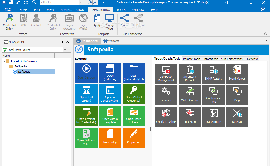Image resolution: width=270 pixels, height=166 pixels.
Task: Click Open (Embedded/Tab) action tile
Action: [x=134, y=73]
